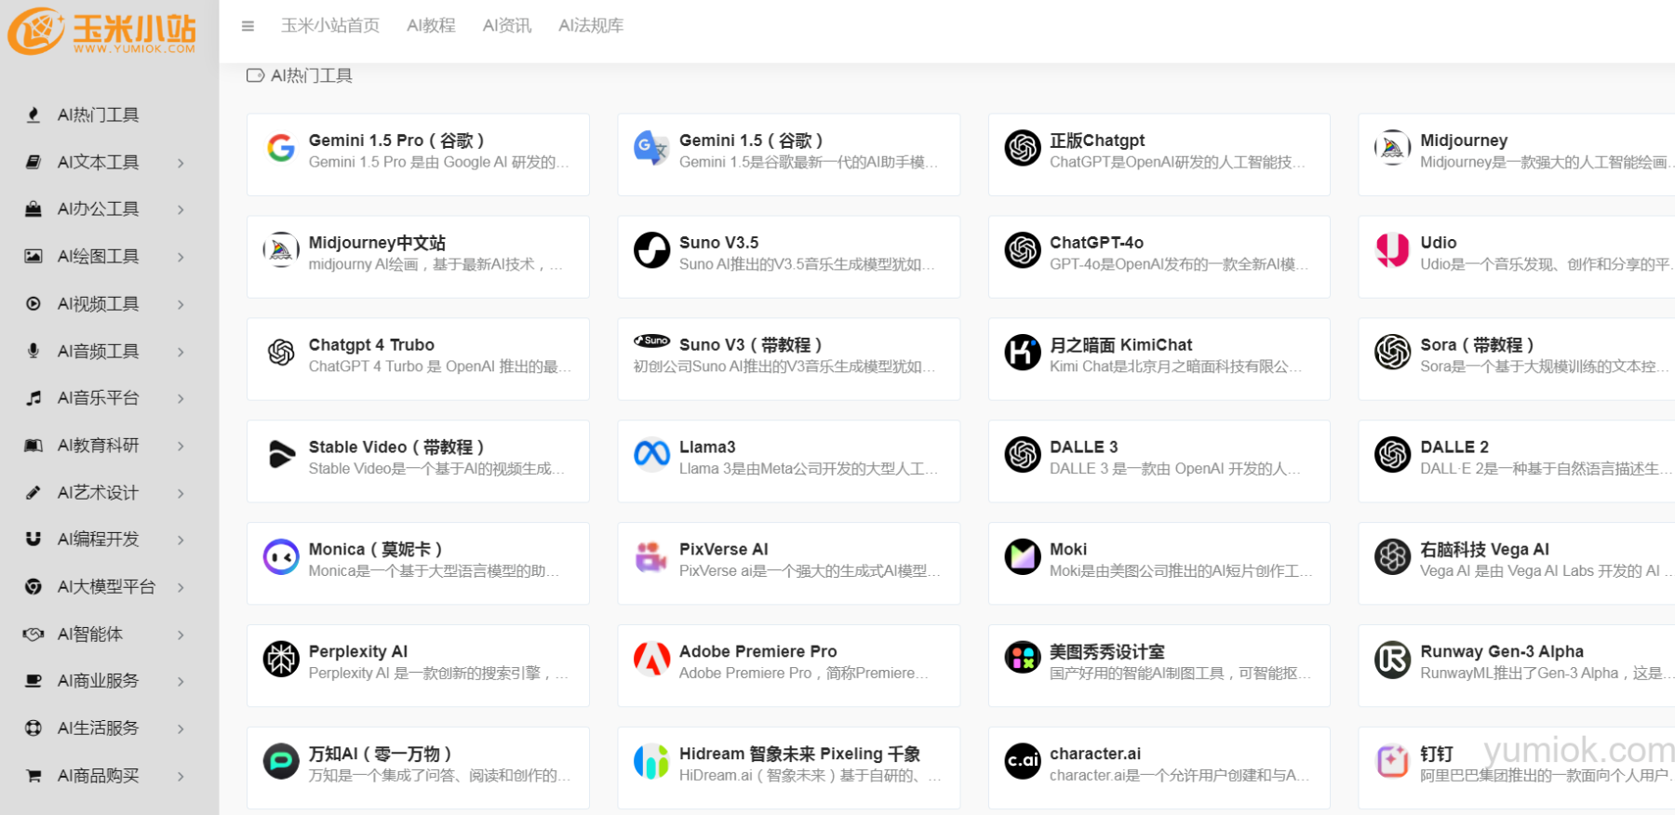The width and height of the screenshot is (1675, 815).
Task: Click the KimiChat K logo icon
Action: pos(1023,353)
